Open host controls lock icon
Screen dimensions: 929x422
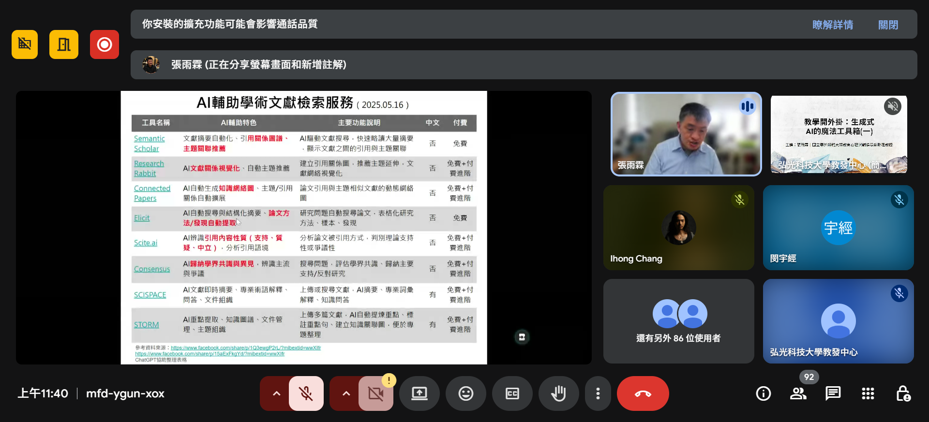[903, 393]
